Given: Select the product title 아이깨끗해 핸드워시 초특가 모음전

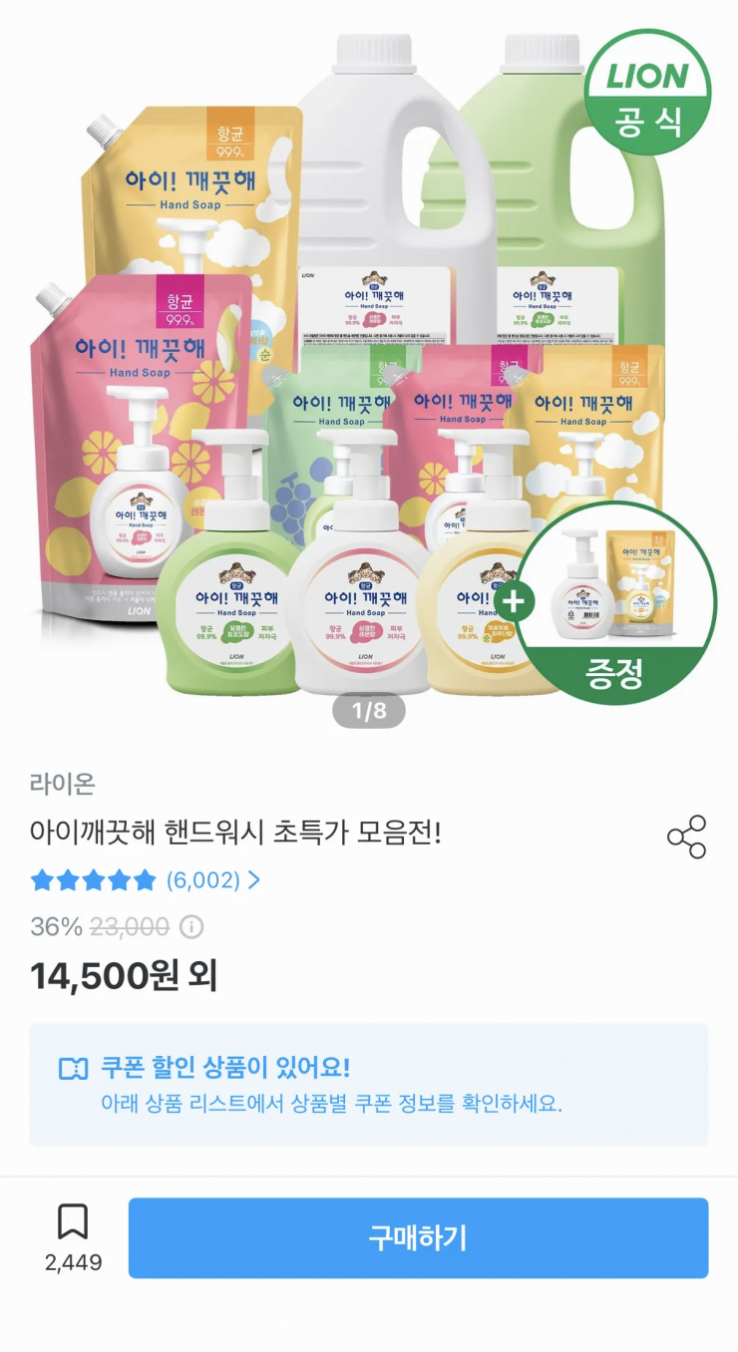Looking at the screenshot, I should tap(235, 833).
